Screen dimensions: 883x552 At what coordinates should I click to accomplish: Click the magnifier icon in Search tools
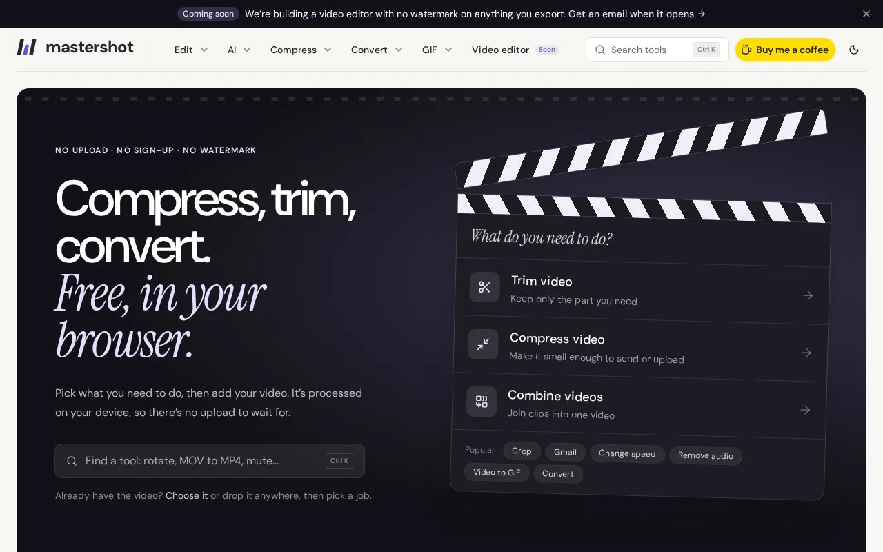tap(600, 50)
